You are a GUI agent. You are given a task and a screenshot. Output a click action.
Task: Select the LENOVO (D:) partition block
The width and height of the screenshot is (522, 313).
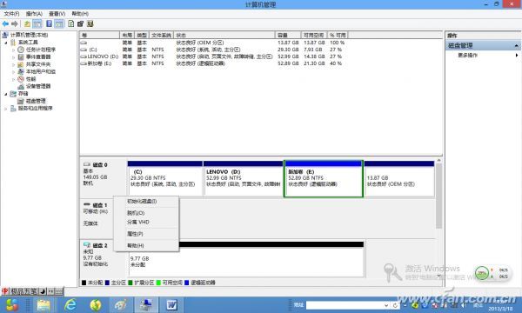point(243,179)
